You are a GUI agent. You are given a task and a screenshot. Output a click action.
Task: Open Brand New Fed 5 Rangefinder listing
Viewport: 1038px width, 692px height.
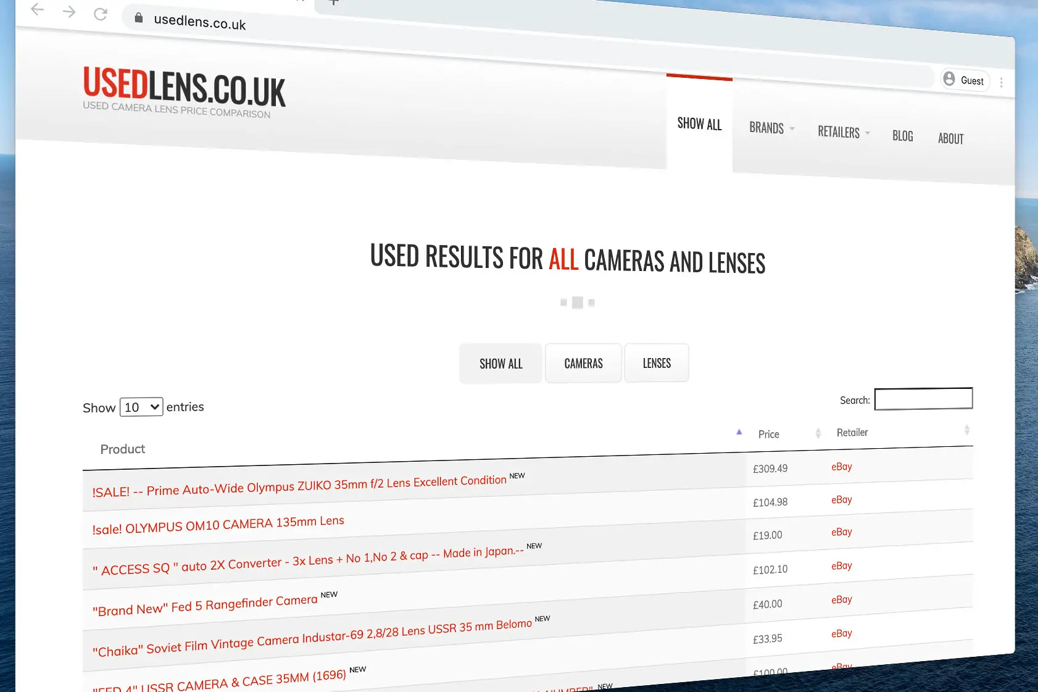coord(205,605)
